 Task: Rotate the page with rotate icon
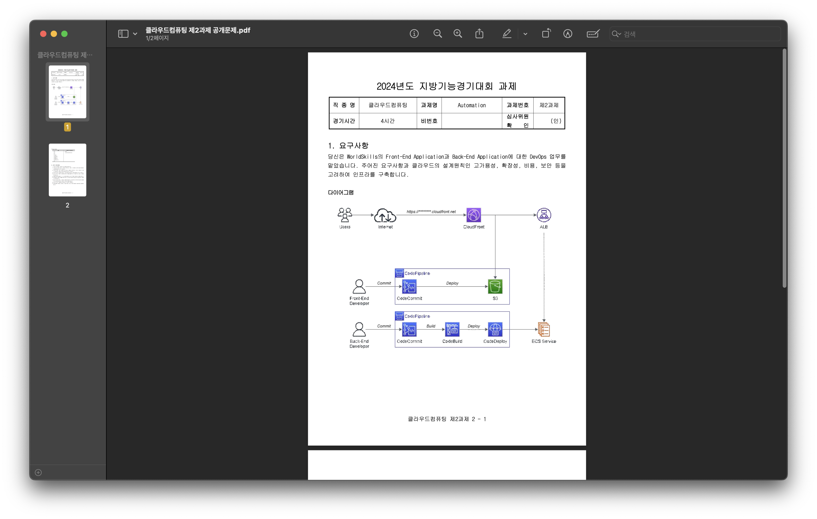point(546,34)
